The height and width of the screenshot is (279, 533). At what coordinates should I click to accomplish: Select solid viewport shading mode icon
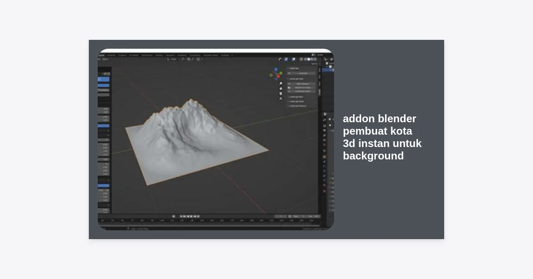point(309,59)
